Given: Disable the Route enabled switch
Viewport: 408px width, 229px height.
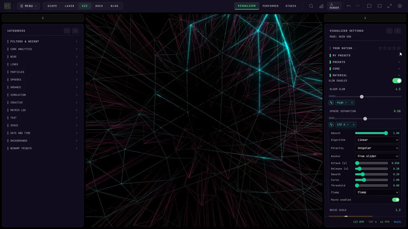Looking at the screenshot, I should point(396,200).
